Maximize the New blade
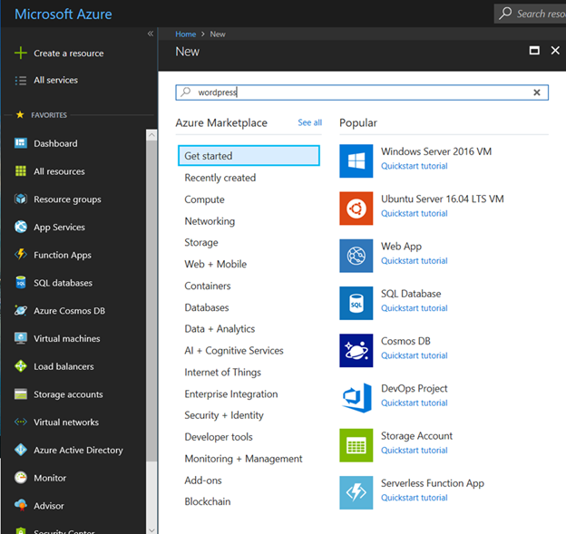566x534 pixels. tap(534, 50)
